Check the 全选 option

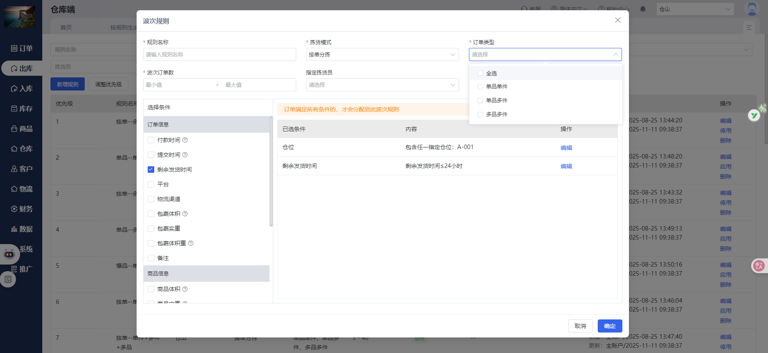point(480,73)
